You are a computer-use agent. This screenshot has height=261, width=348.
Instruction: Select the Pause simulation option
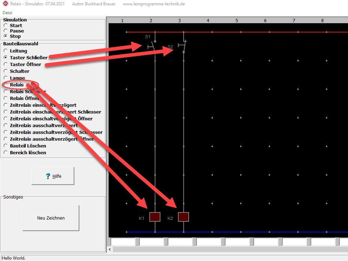[x=5, y=31]
